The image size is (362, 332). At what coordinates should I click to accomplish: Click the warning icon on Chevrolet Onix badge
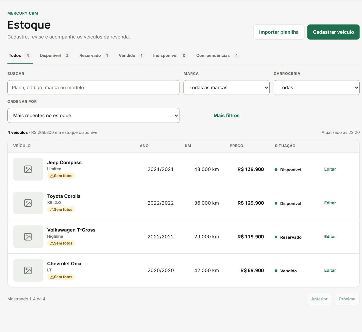(52, 277)
